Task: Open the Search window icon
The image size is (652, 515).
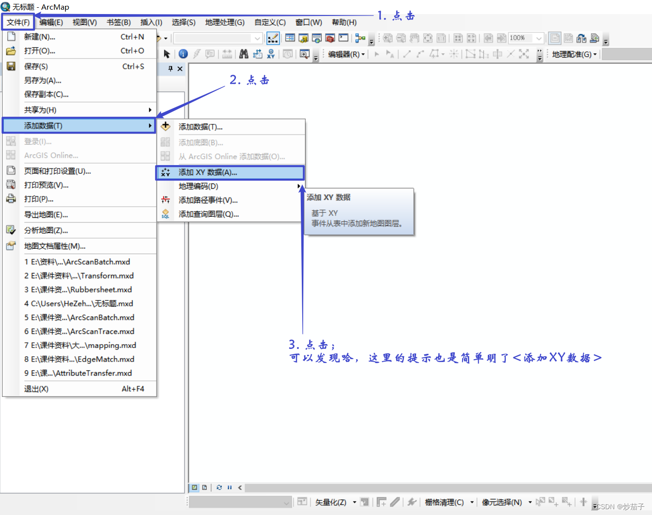Action: click(x=317, y=38)
